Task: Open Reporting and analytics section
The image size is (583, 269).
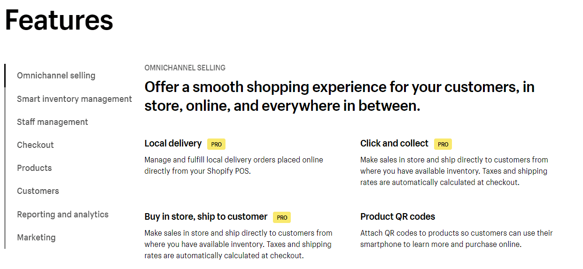Action: pyautogui.click(x=62, y=215)
